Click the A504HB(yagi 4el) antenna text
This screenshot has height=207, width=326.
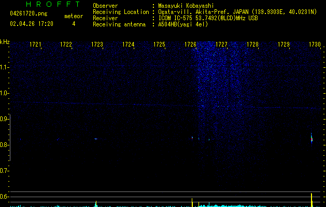183,24
